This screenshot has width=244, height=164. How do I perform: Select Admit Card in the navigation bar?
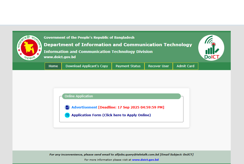point(185,66)
